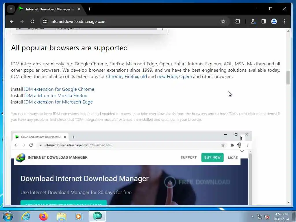Open Chrome three-dot menu
Screen dimensions: 296x222
[284, 21]
